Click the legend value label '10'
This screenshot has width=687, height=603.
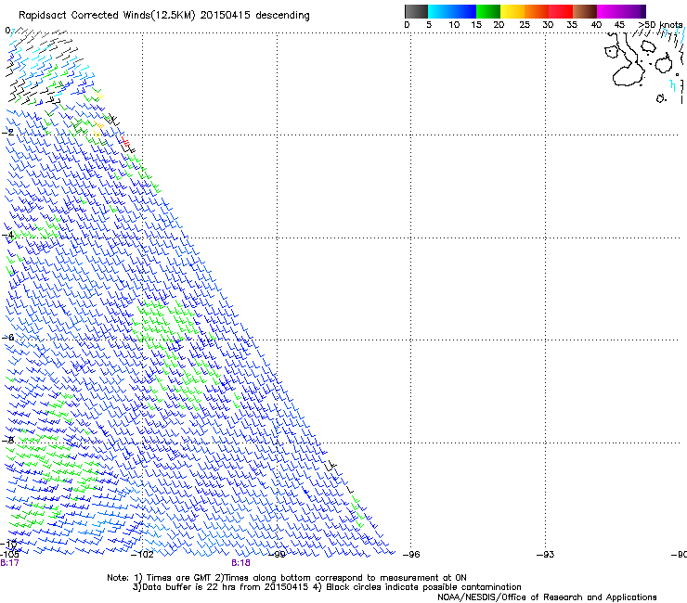click(x=454, y=24)
